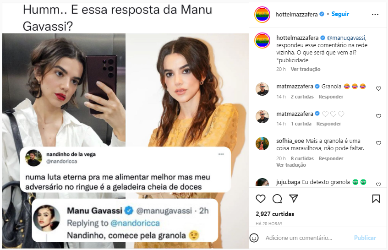Viewport: 388px width, 250px height.
Task: Follow the account with Seguir
Action: pos(340,14)
